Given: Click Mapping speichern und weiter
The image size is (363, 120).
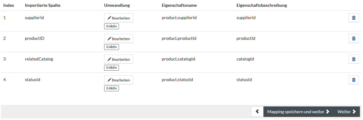Looking at the screenshot, I should pyautogui.click(x=298, y=112).
